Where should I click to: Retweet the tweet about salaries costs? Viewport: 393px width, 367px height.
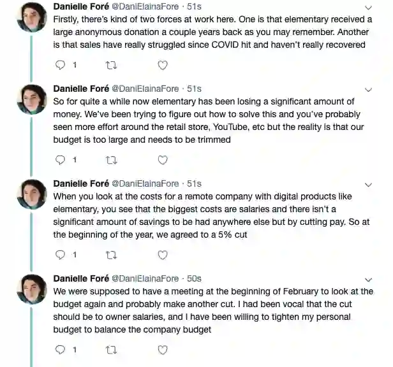(112, 255)
